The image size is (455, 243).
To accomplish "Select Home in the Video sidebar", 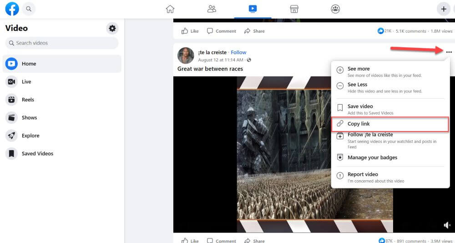I will [62, 64].
